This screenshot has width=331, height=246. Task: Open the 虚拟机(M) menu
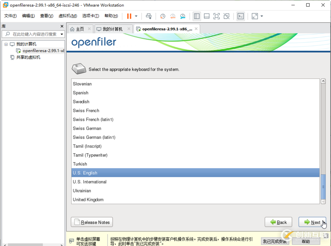[x=68, y=16]
